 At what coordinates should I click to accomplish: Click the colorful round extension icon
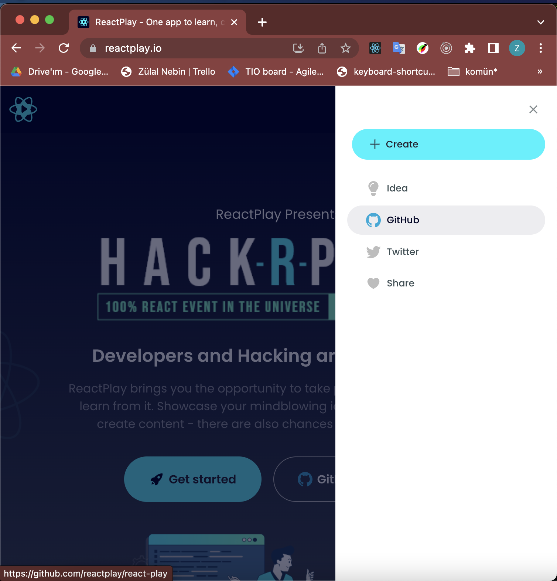tap(423, 48)
